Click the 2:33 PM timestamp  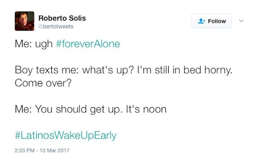coord(25,150)
